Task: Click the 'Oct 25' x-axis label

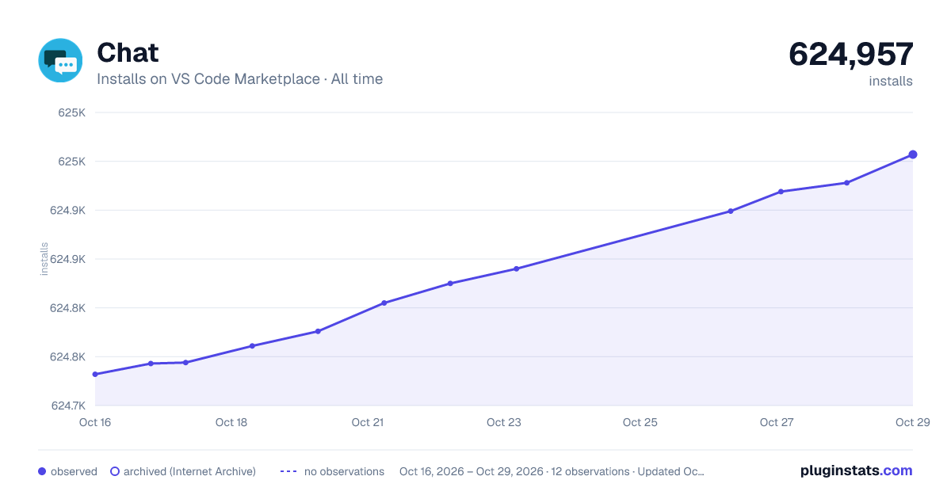Action: pos(640,422)
